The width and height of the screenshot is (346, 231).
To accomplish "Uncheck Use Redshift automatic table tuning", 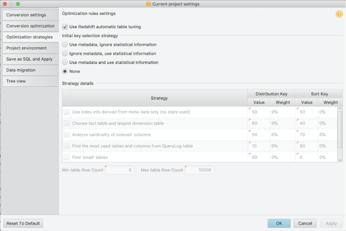I will (65, 27).
